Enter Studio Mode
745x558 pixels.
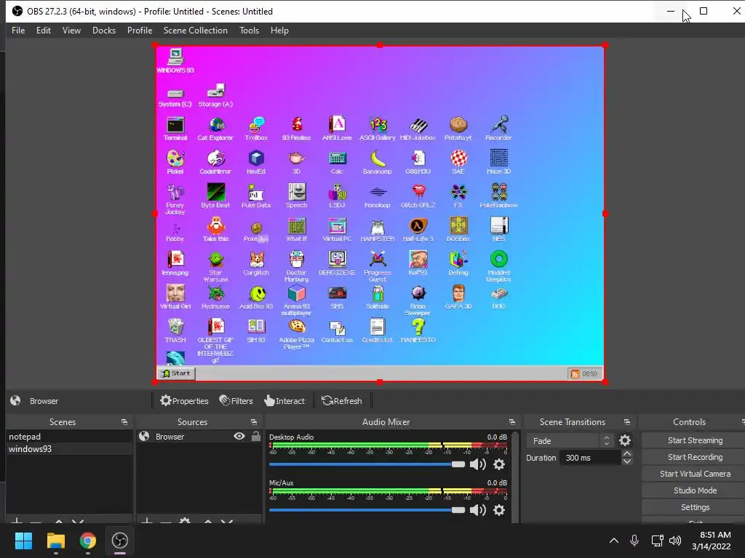[695, 490]
